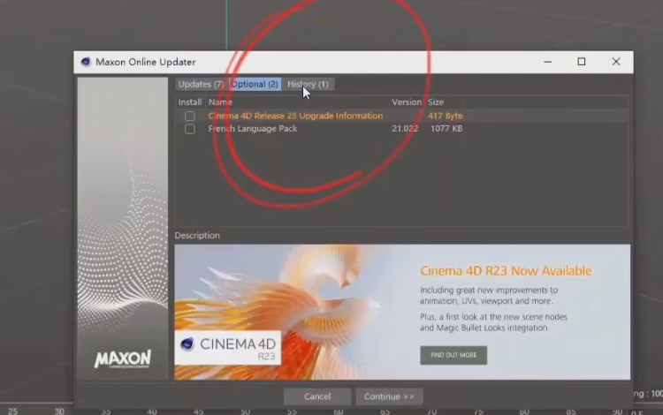
Task: Click the CINEMA 4D R23 logo badge
Action: pyautogui.click(x=228, y=347)
